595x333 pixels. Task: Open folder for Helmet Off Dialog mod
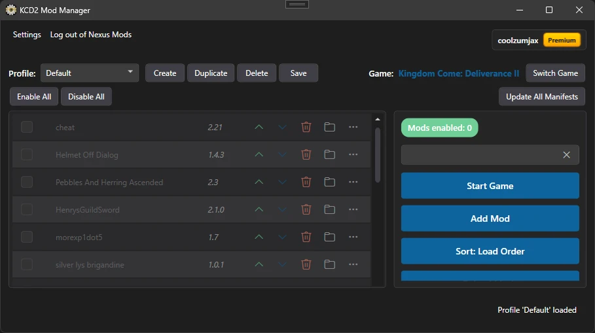click(329, 154)
